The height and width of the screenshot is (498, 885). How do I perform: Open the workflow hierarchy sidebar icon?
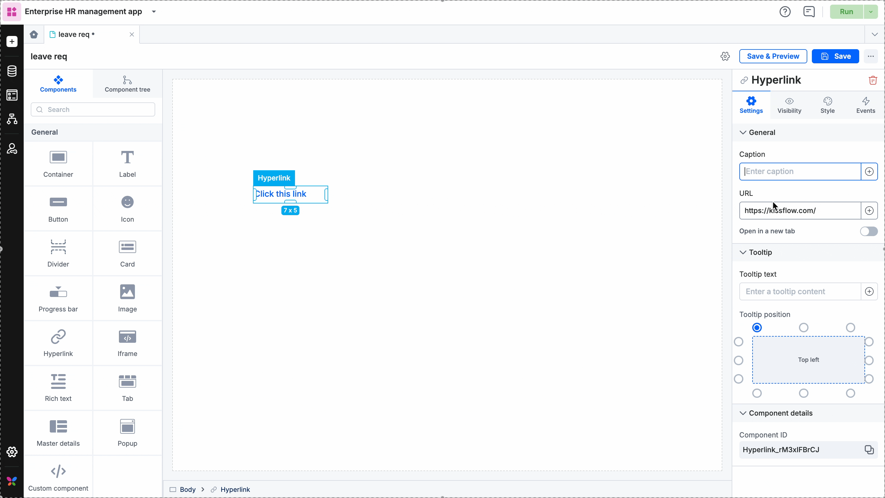(x=12, y=119)
